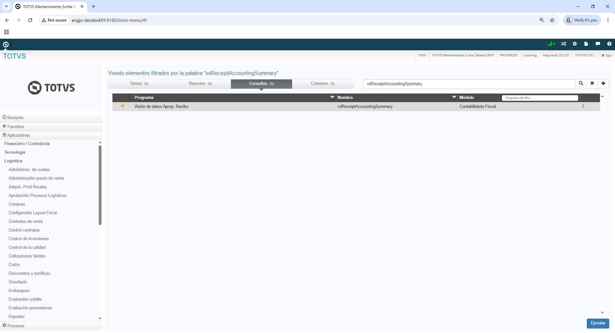This screenshot has width=615, height=333.
Task: Click the Atajo local: DLC12 status entry
Action: 556,55
